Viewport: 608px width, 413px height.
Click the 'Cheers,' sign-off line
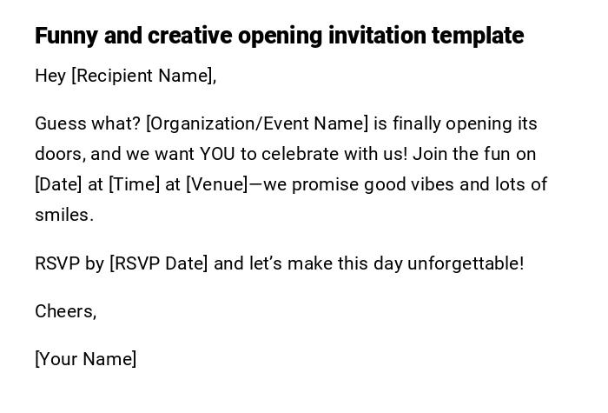point(65,311)
